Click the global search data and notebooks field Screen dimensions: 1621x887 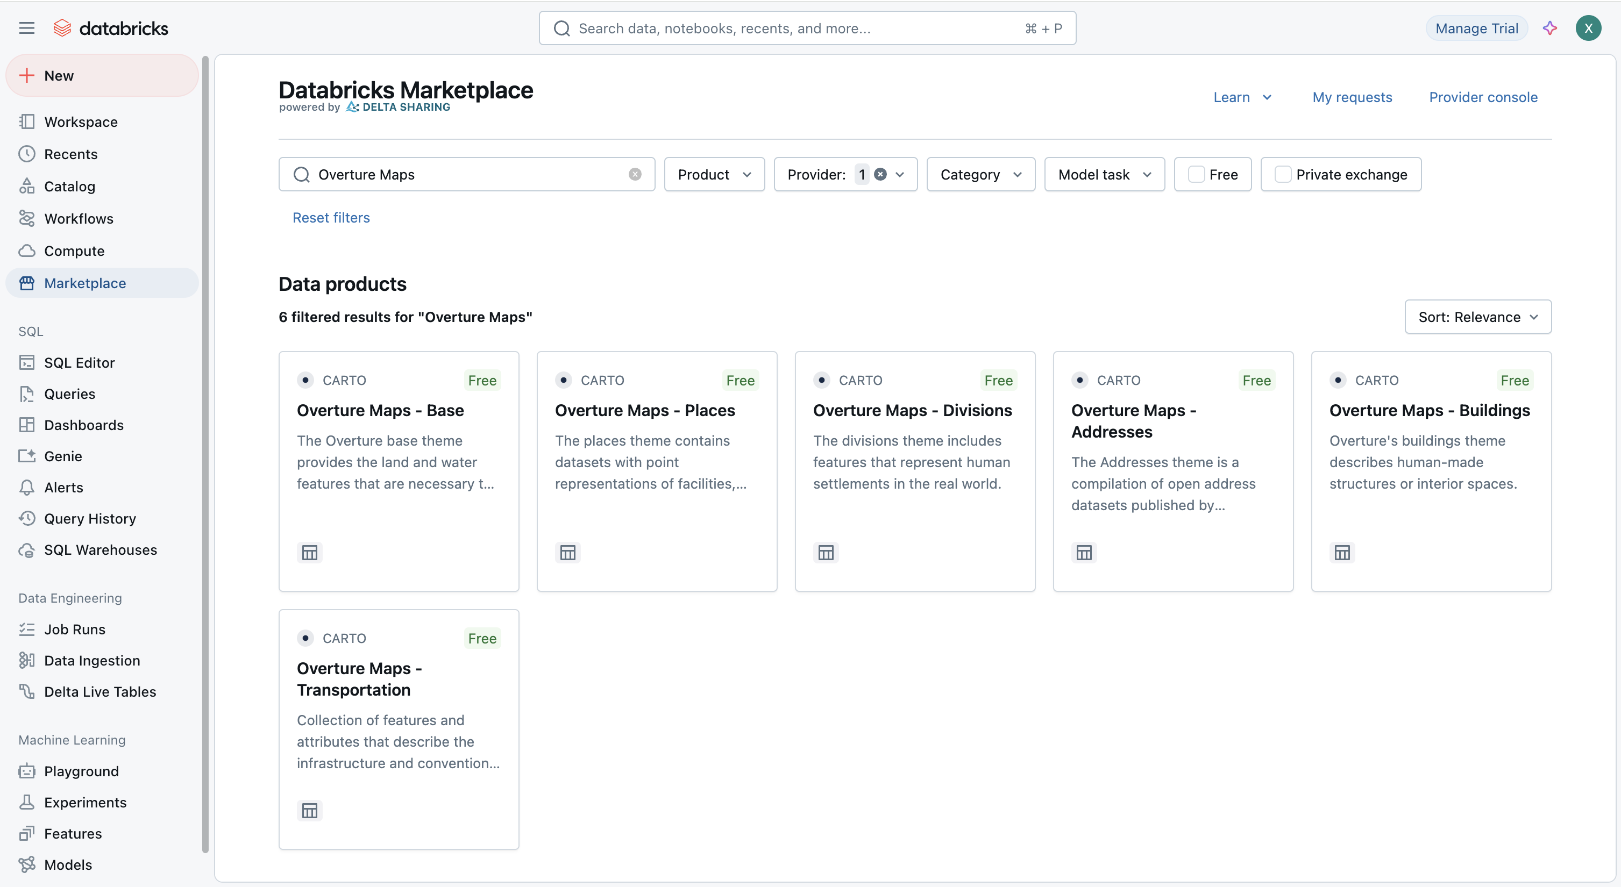pyautogui.click(x=807, y=28)
